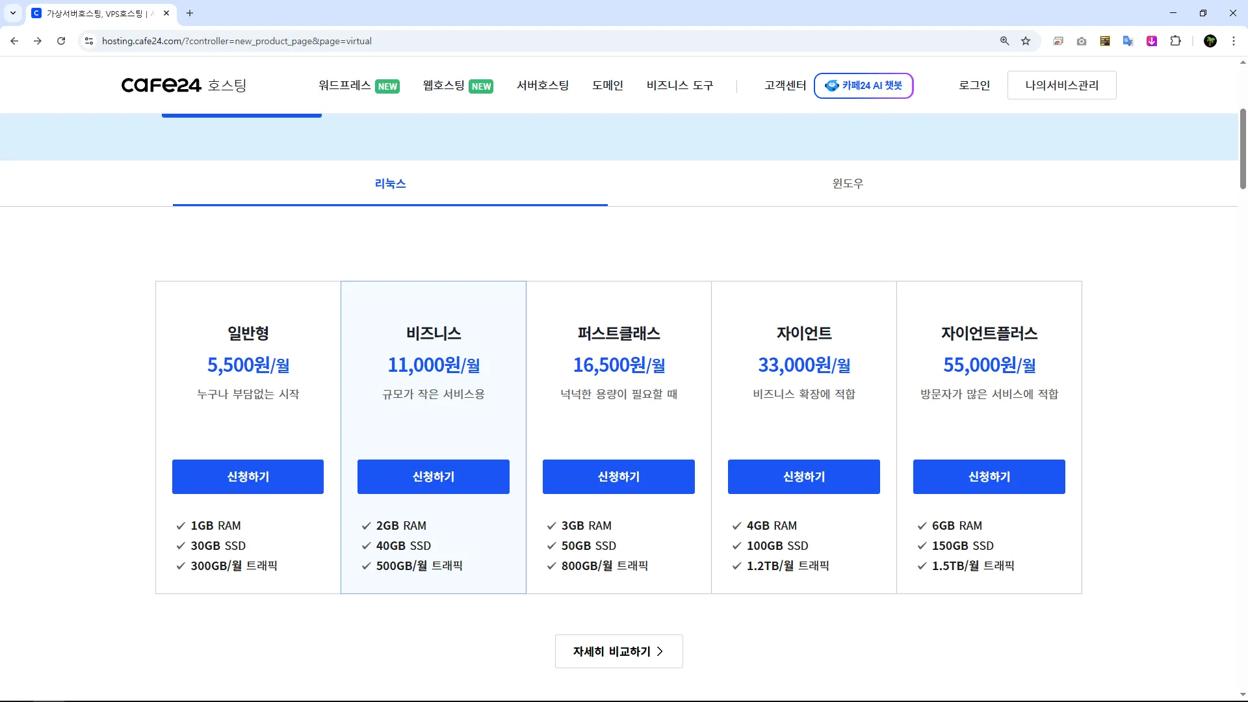This screenshot has height=702, width=1248.
Task: Open the translate extension icon
Action: coord(1128,41)
